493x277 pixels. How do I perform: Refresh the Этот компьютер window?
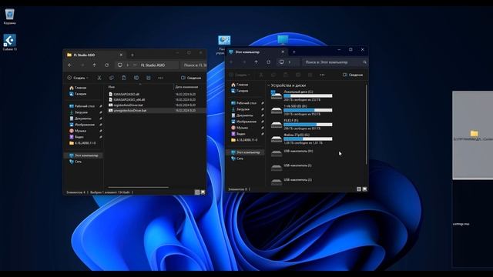[269, 62]
